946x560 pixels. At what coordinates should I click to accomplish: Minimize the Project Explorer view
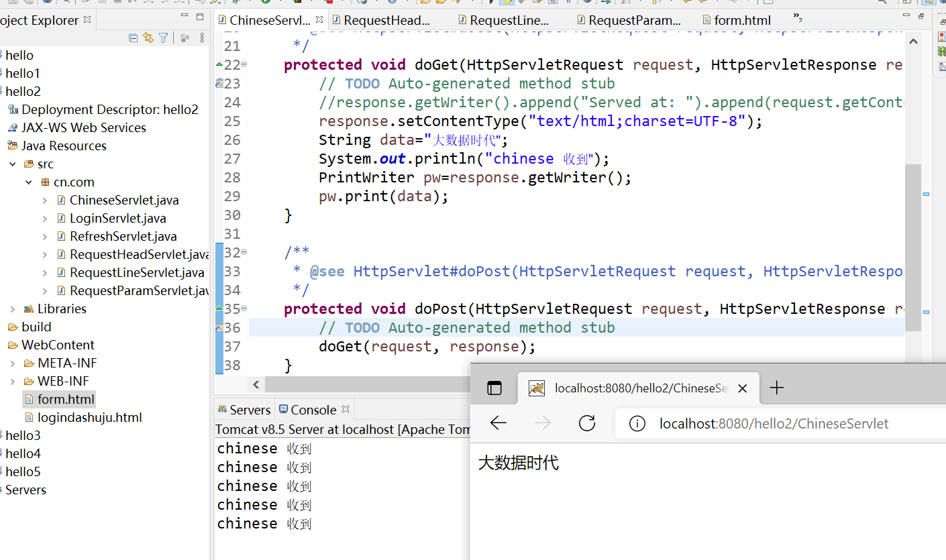click(x=185, y=17)
